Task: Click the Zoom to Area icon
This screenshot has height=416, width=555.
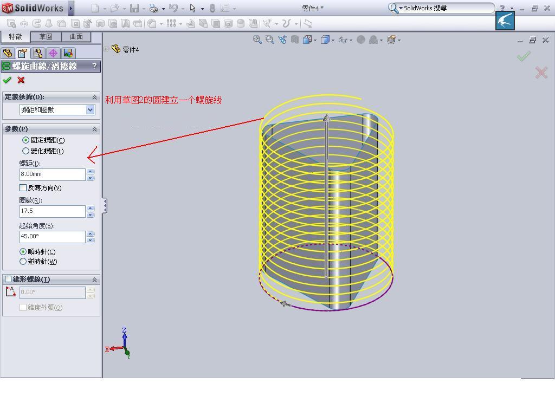Action: 270,40
